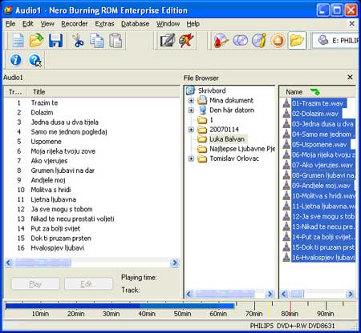
Task: Click the blue information toolbar icon
Action: pyautogui.click(x=15, y=60)
